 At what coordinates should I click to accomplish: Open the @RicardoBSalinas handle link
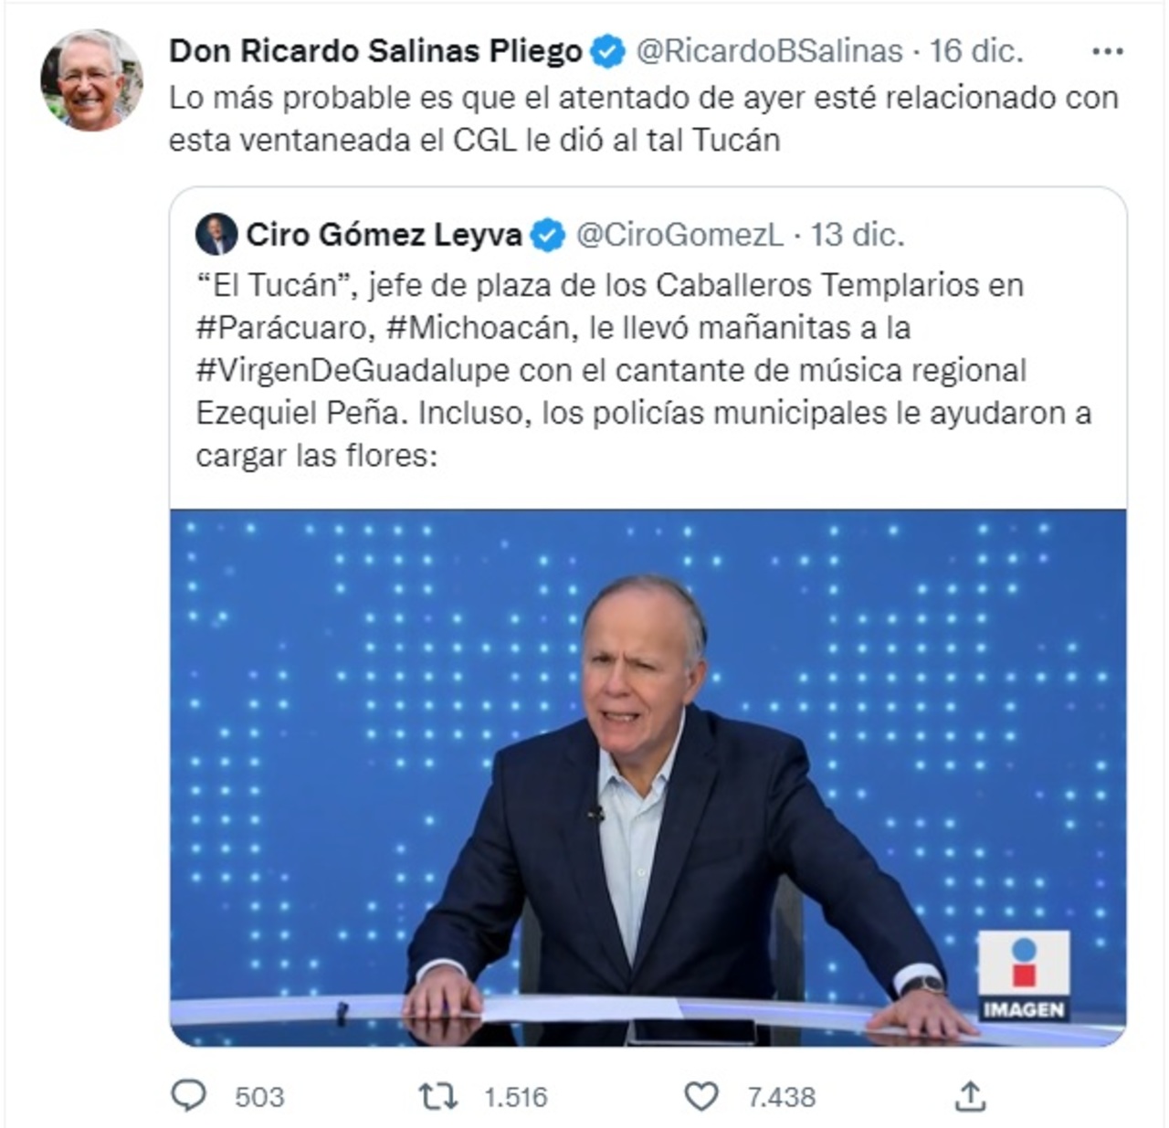click(769, 51)
